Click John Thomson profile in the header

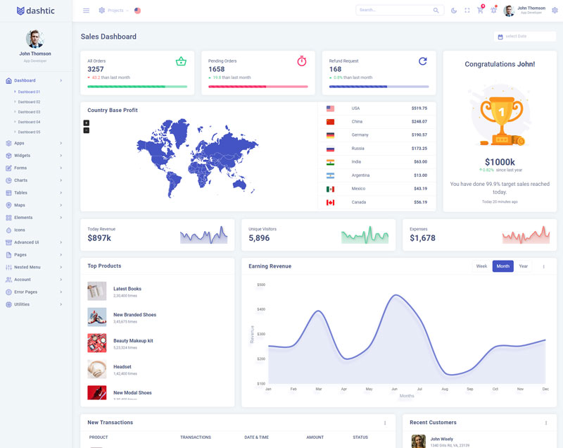524,11
